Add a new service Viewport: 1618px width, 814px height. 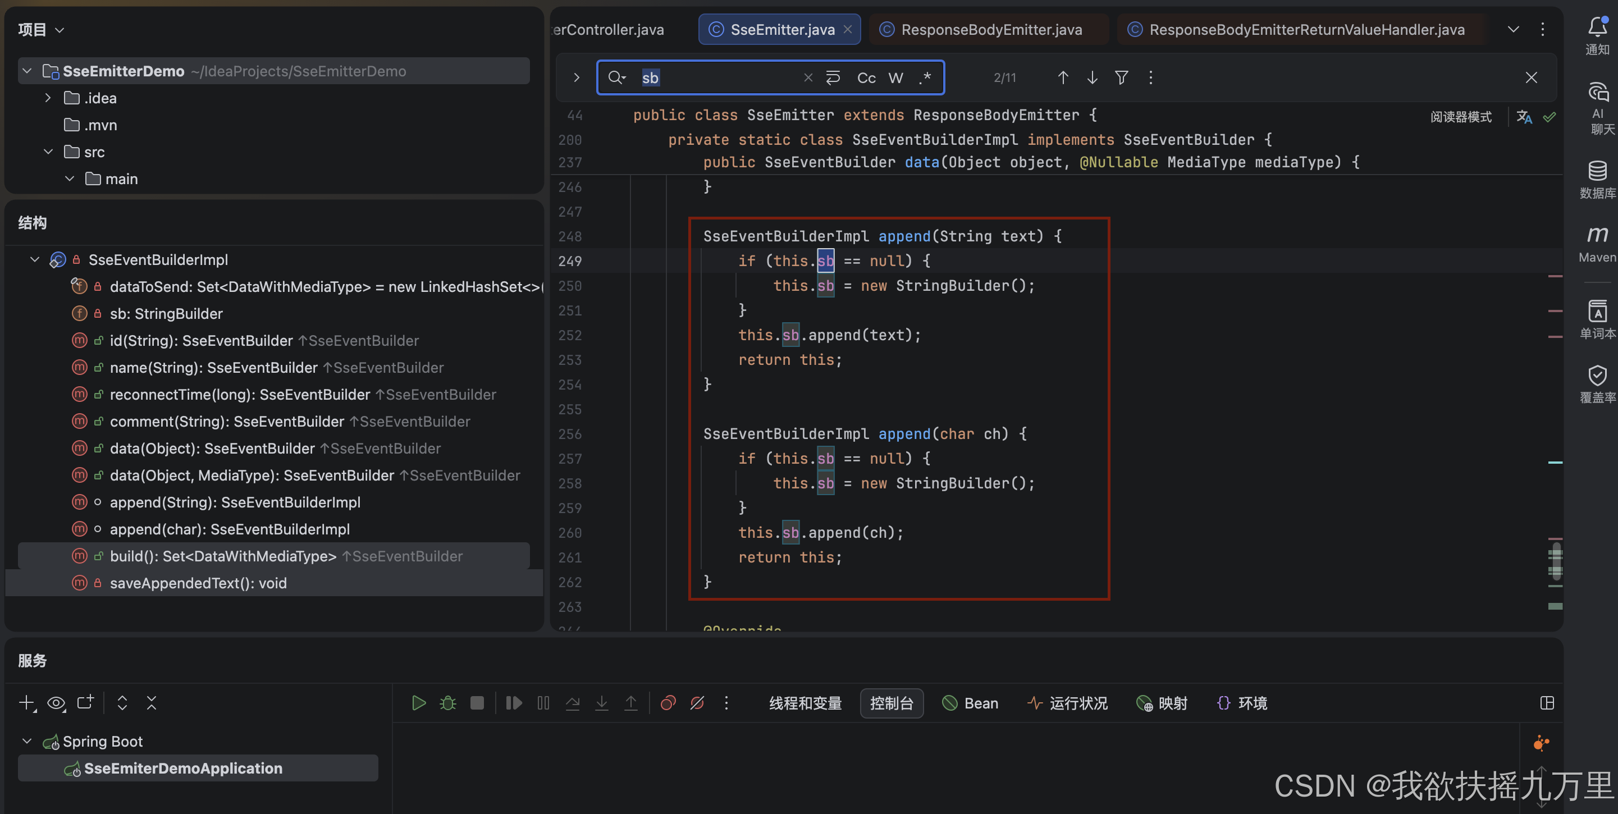point(26,703)
